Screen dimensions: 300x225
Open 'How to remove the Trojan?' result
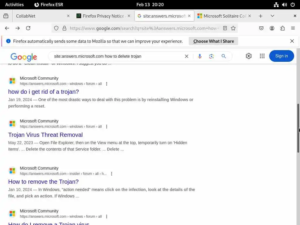click(x=43, y=182)
